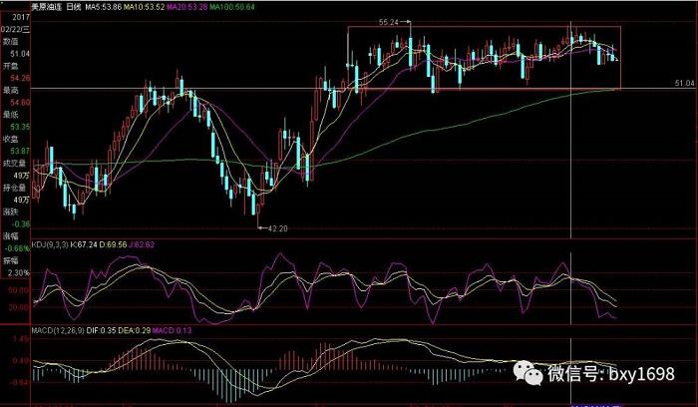The height and width of the screenshot is (407, 698).
Task: Click the 51.04 price on right axis
Action: tap(685, 83)
